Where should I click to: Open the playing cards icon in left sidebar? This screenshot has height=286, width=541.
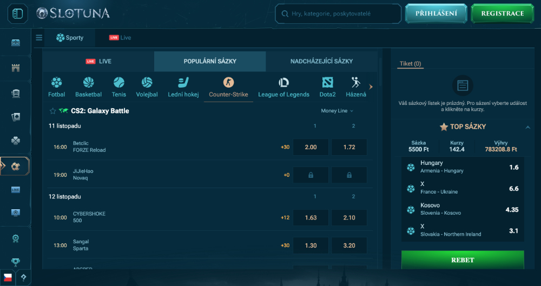(x=16, y=117)
